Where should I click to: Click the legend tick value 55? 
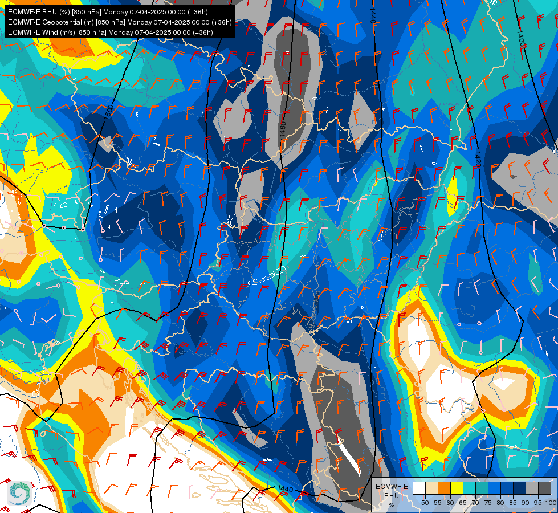(x=438, y=503)
